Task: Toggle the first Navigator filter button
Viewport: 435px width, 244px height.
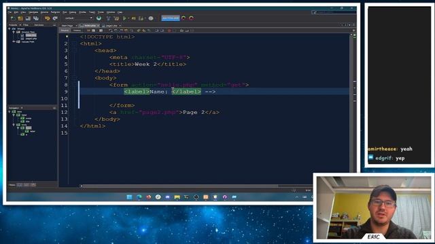Action: tap(20, 185)
